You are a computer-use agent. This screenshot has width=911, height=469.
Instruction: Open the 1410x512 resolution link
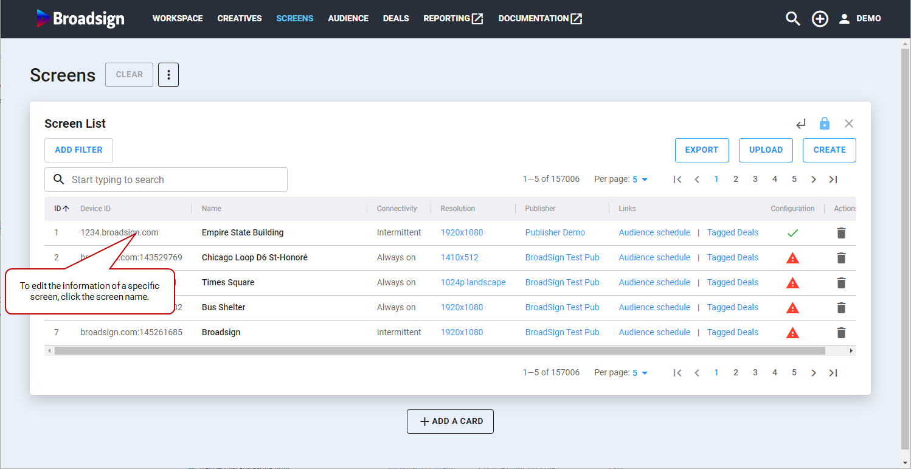[x=460, y=258]
